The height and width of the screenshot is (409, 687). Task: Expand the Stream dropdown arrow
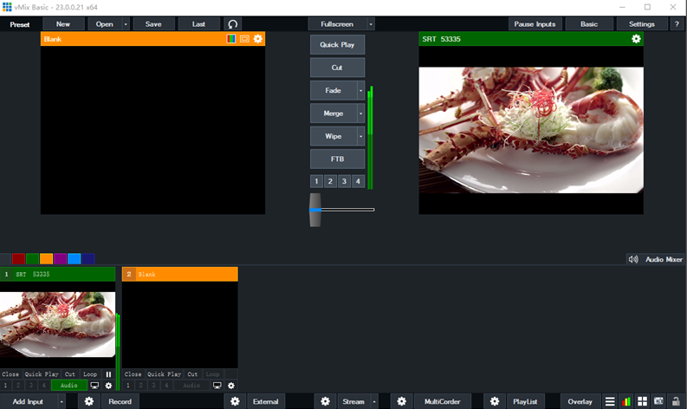pyautogui.click(x=374, y=401)
